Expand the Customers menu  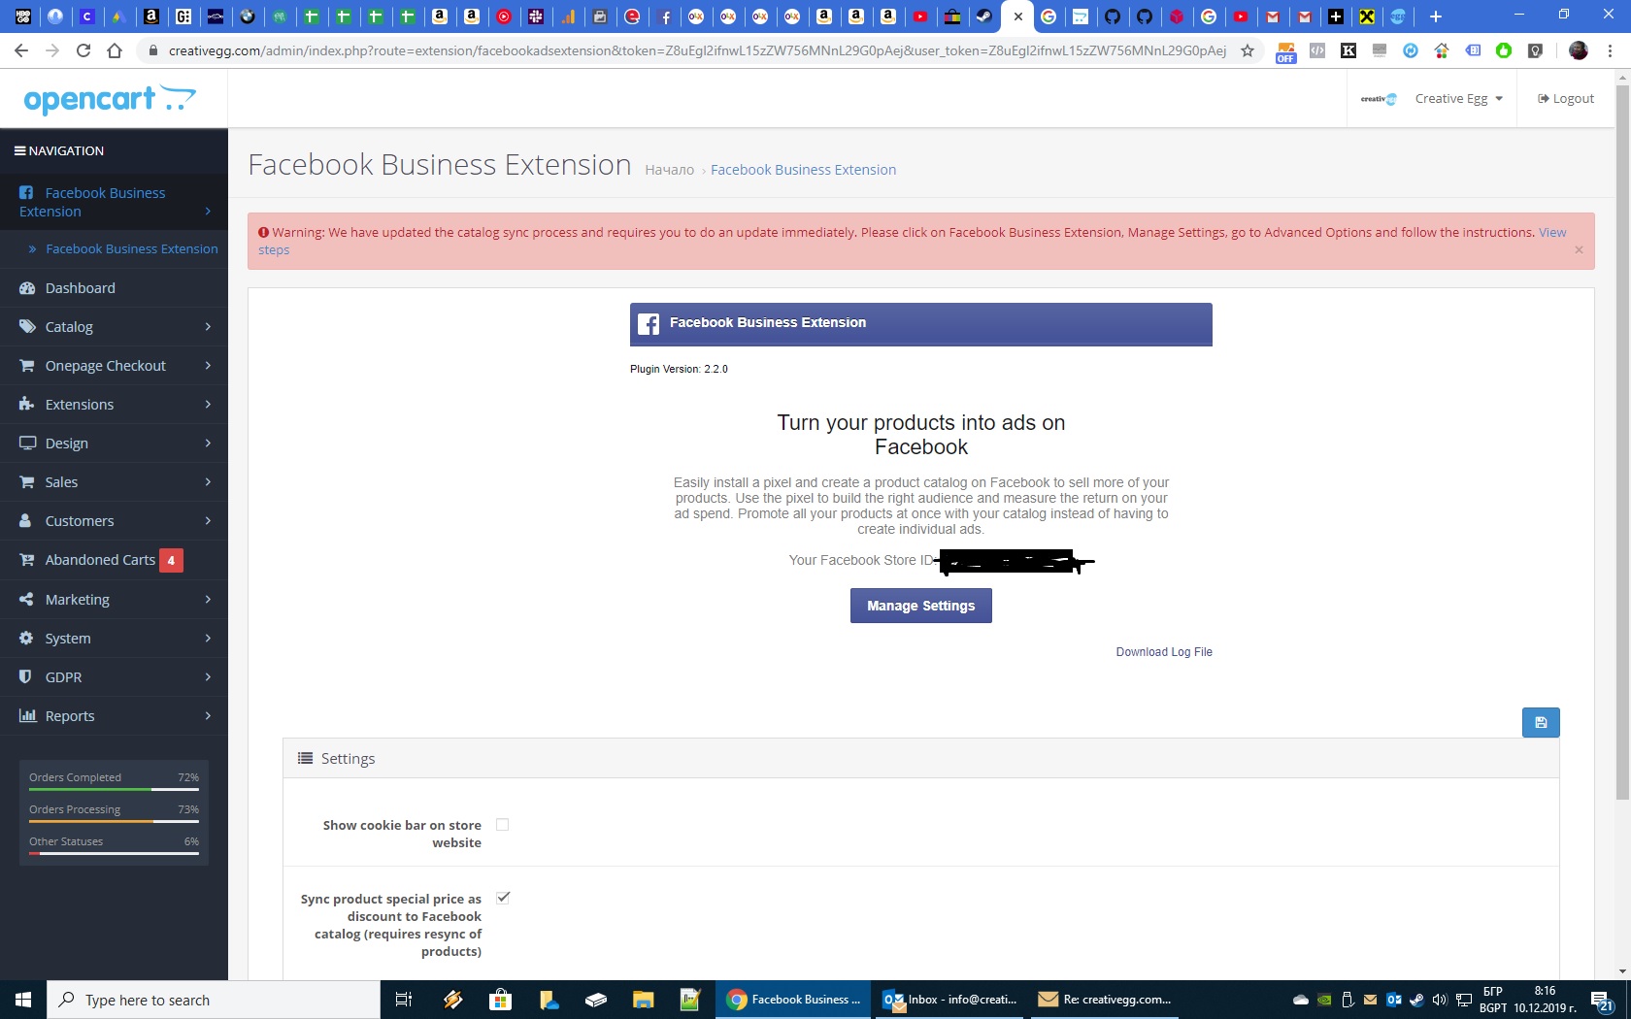pos(114,521)
